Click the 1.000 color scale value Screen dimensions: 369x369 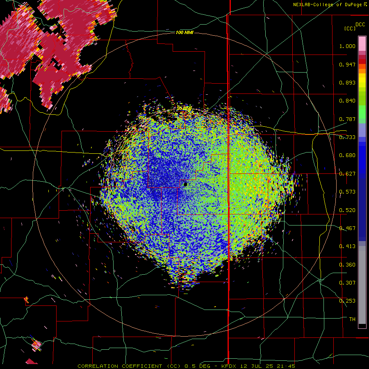click(347, 46)
